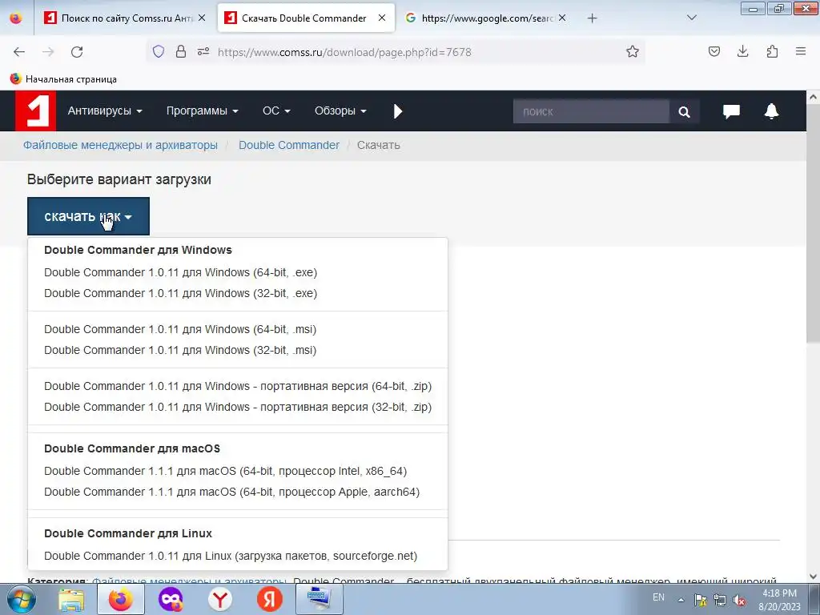
Task: Click the network tray icon
Action: [x=720, y=601]
